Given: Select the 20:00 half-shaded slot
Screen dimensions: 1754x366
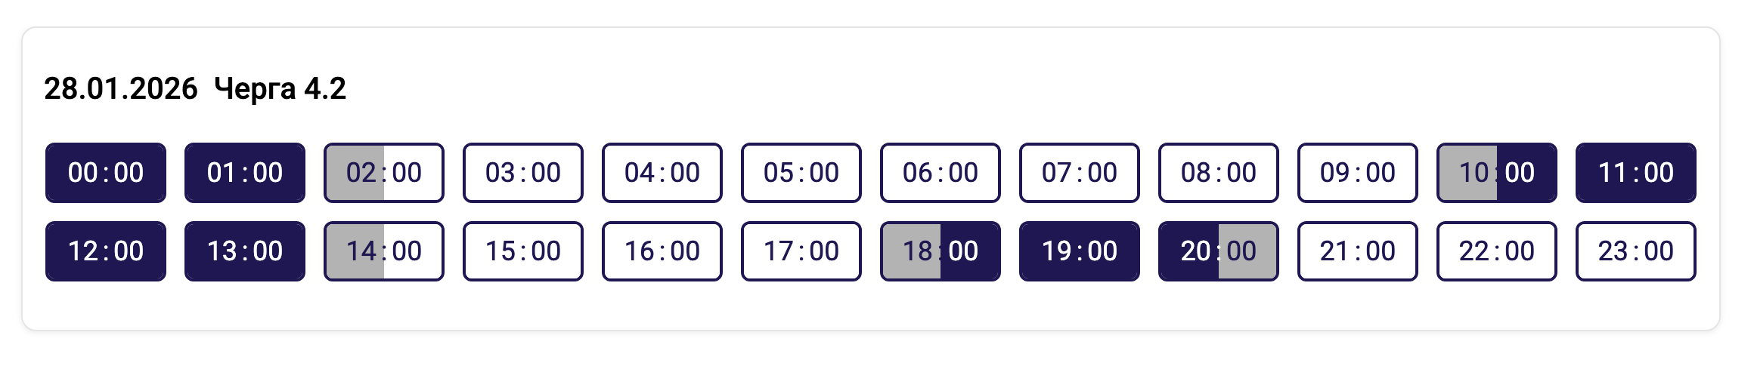Looking at the screenshot, I should tap(1219, 251).
